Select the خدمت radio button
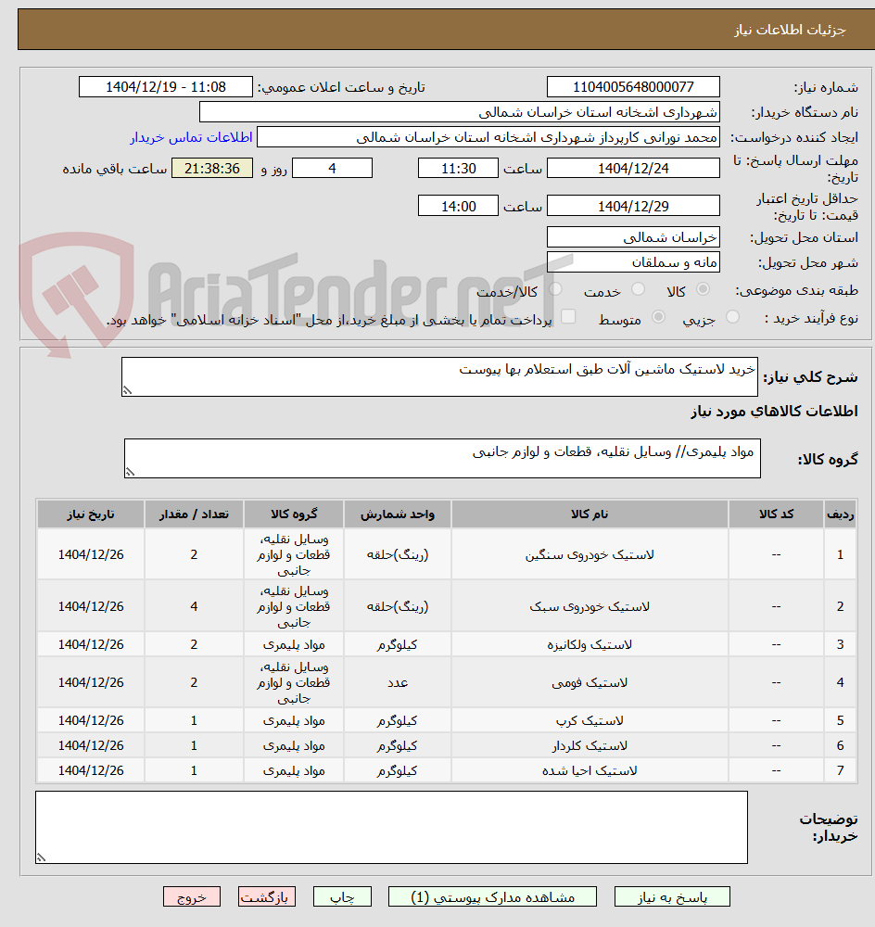The width and height of the screenshot is (875, 927). [638, 289]
